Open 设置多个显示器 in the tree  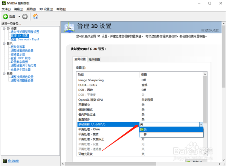21,69
